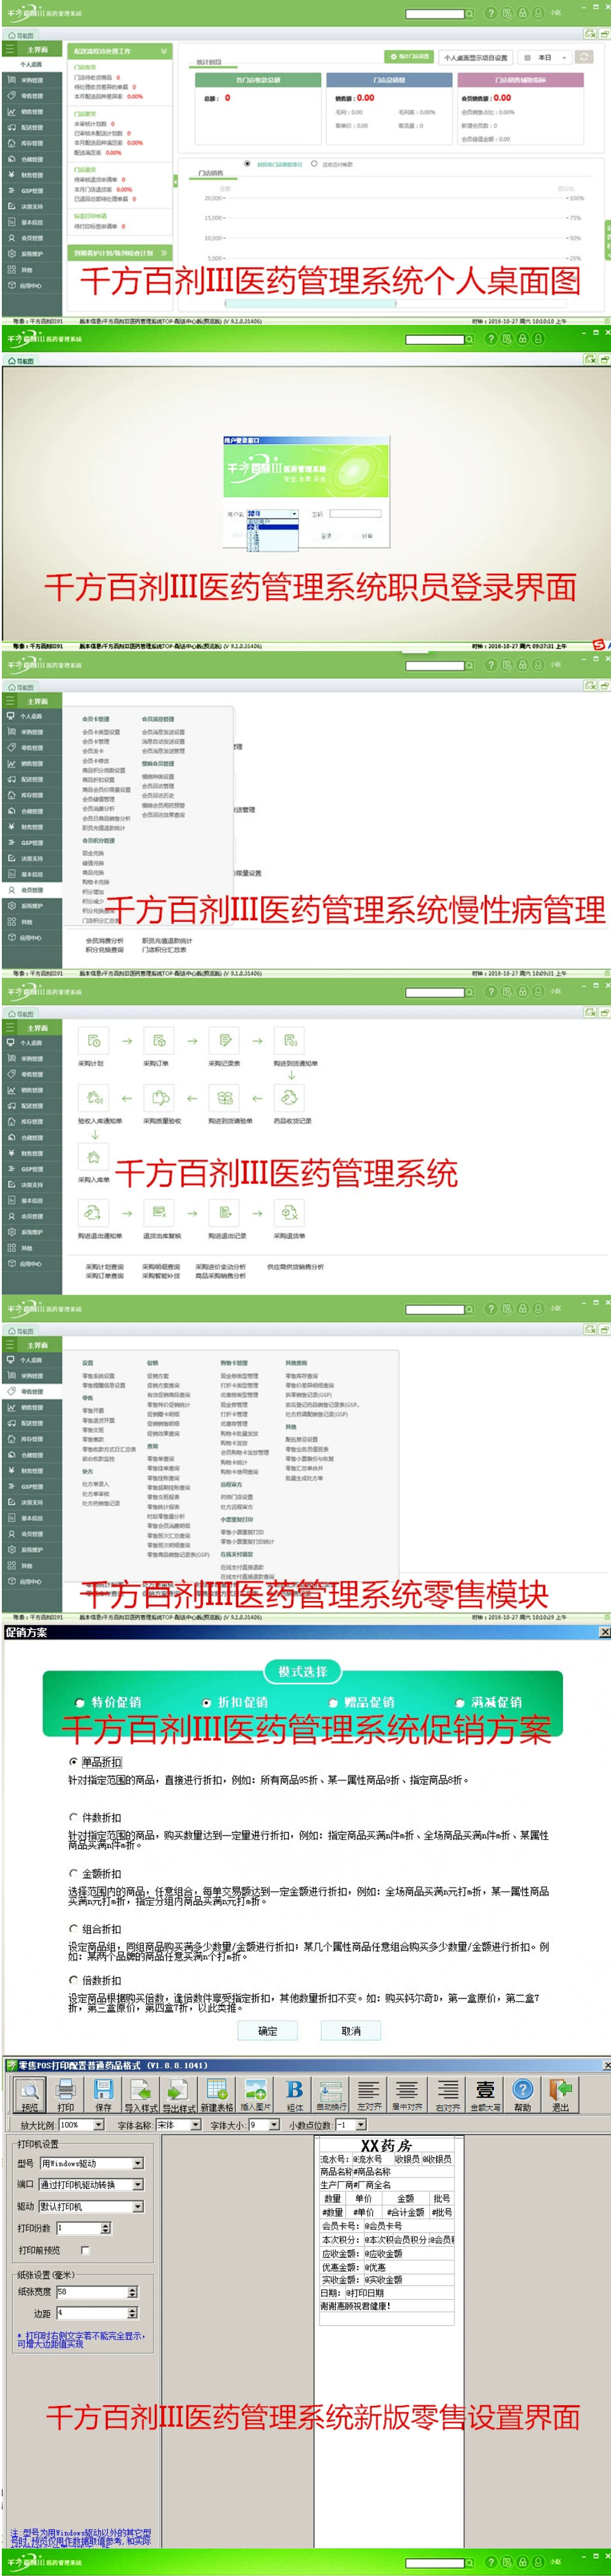Click the 商品采购销售分析 link
This screenshot has width=611, height=2576.
tap(220, 1276)
